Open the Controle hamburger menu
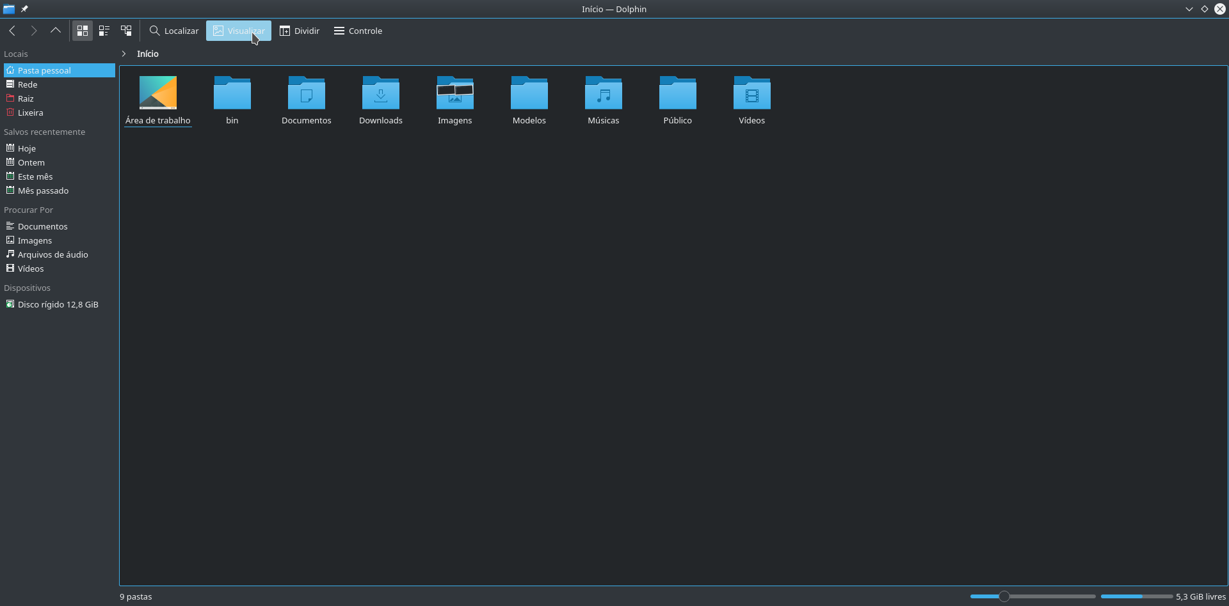Screen dimensions: 1229x606 point(358,31)
